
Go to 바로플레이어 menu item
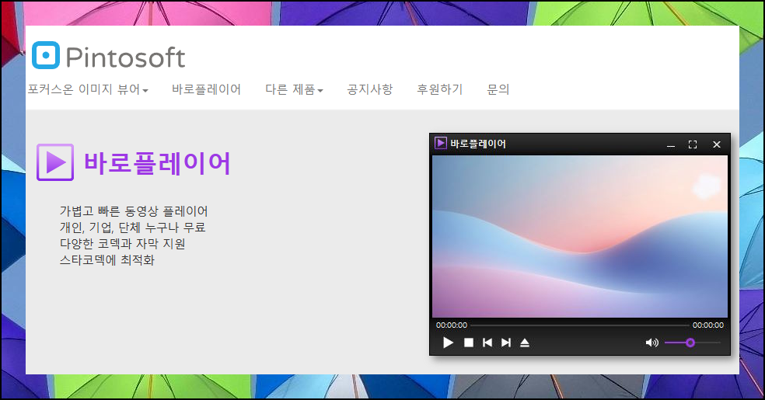(x=206, y=89)
